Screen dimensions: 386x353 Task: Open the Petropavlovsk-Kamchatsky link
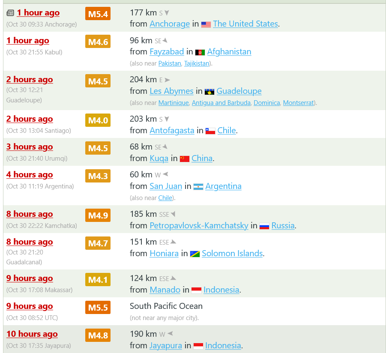coord(199,226)
